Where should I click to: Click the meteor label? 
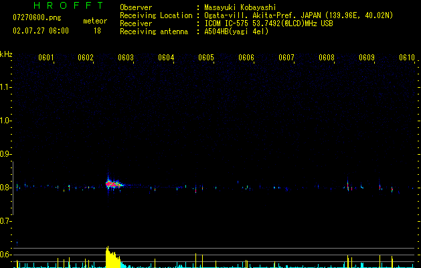[95, 21]
